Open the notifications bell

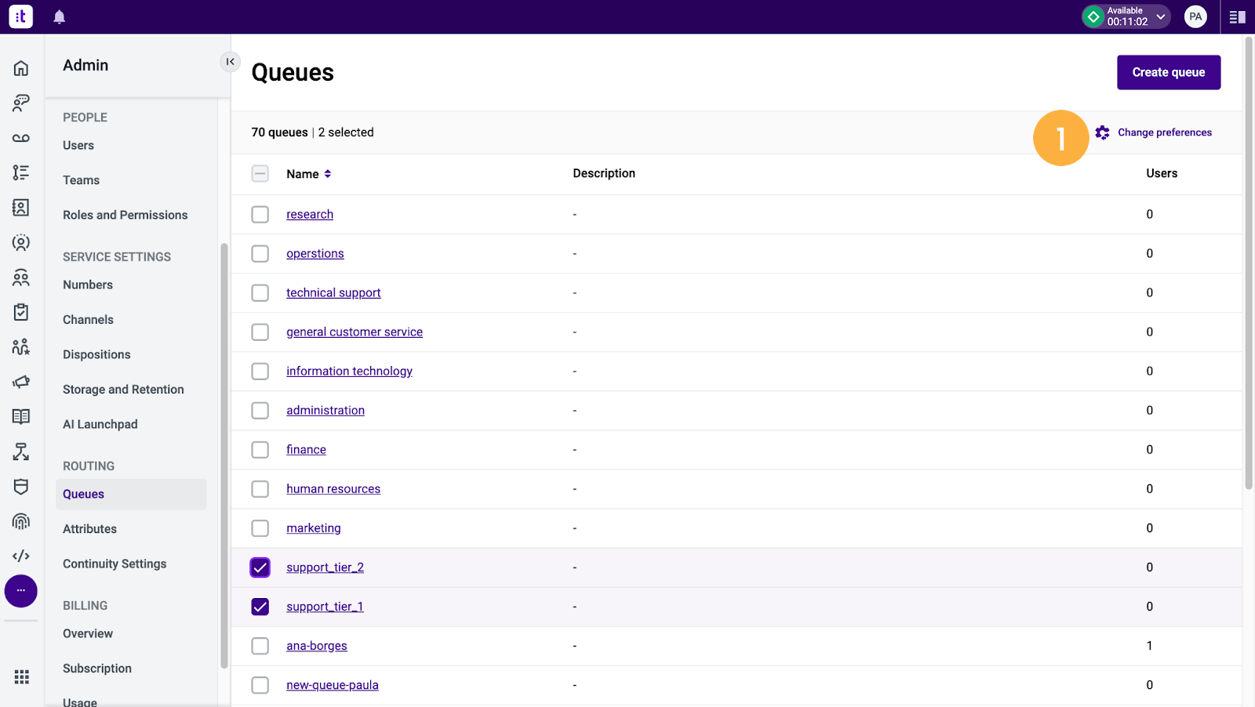pos(59,17)
